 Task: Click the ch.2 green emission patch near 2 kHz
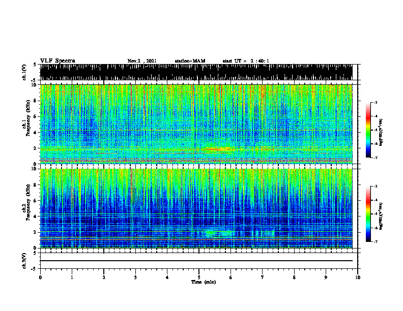coord(220,233)
